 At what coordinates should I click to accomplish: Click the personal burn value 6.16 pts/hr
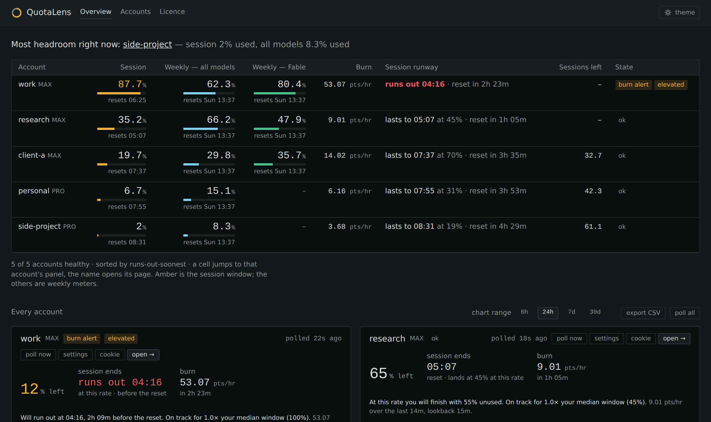tap(350, 191)
